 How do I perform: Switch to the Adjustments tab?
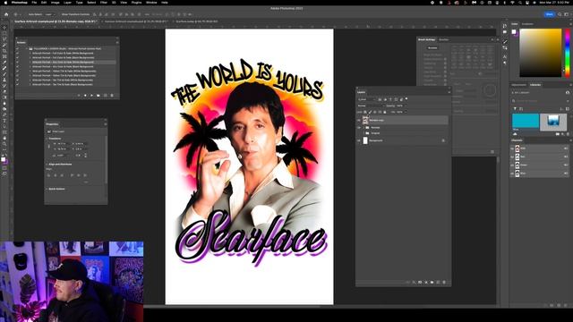(x=519, y=85)
